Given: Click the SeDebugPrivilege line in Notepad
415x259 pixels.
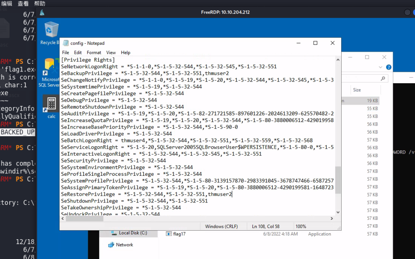Looking at the screenshot, I should coord(109,100).
